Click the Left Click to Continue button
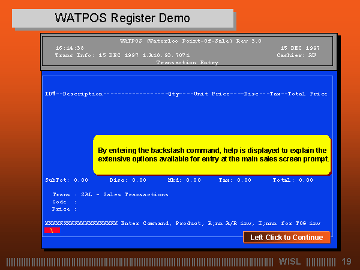The image size is (360, 270). click(286, 238)
